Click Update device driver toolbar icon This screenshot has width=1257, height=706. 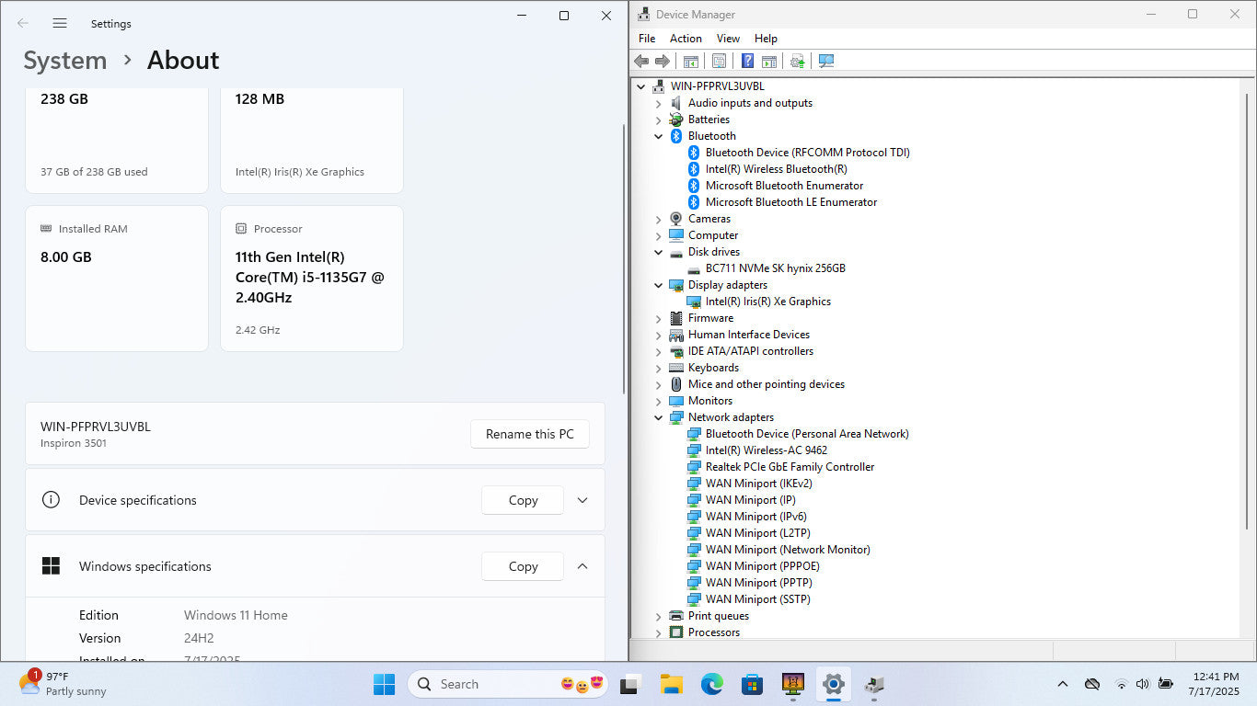[x=798, y=61]
